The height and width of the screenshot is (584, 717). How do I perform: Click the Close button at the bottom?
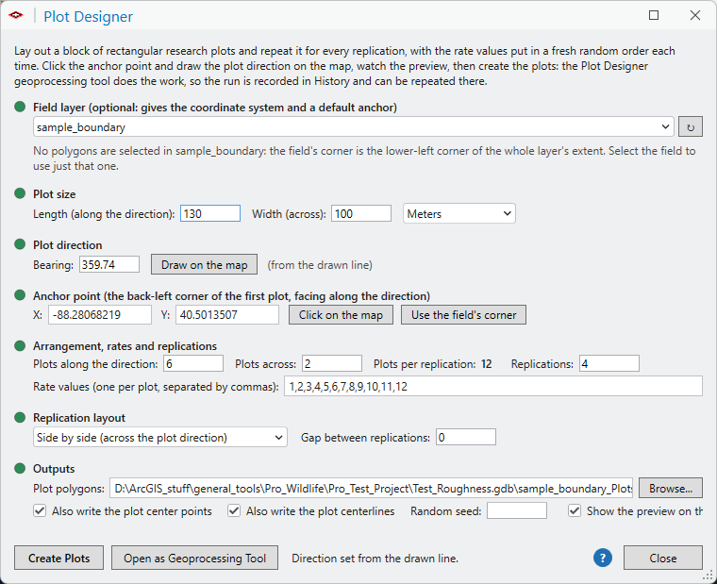(x=663, y=558)
